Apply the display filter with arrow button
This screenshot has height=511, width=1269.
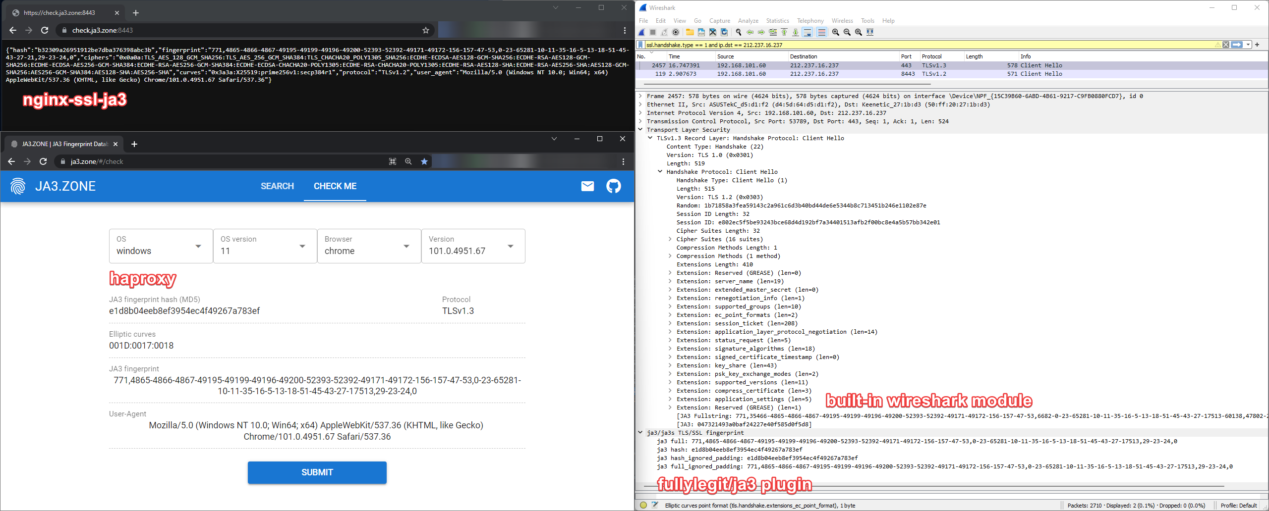click(1237, 45)
